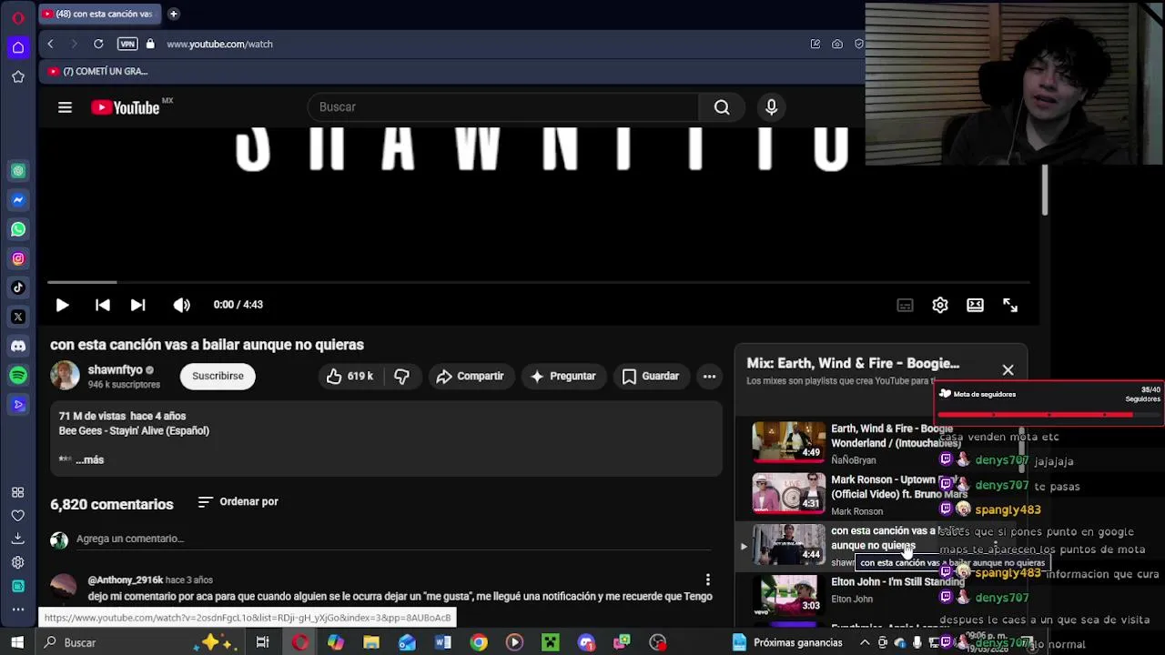Viewport: 1165px width, 655px height.
Task: Toggle theater mode on the player
Action: pyautogui.click(x=975, y=306)
